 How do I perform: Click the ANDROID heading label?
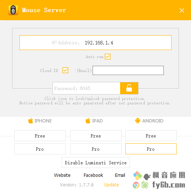[153, 121]
